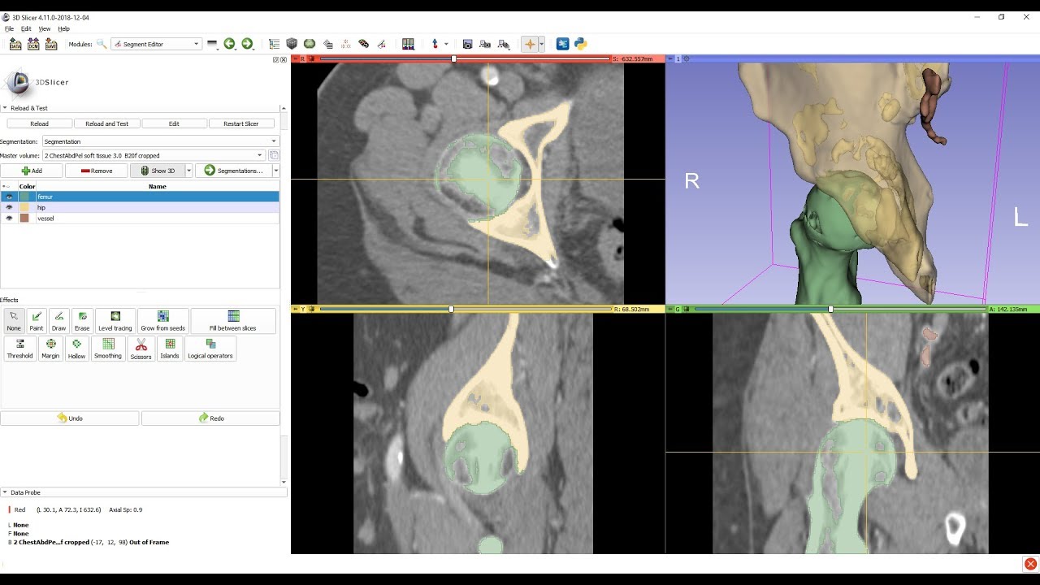The width and height of the screenshot is (1040, 585).
Task: Select the Logical operators effect
Action: click(210, 349)
